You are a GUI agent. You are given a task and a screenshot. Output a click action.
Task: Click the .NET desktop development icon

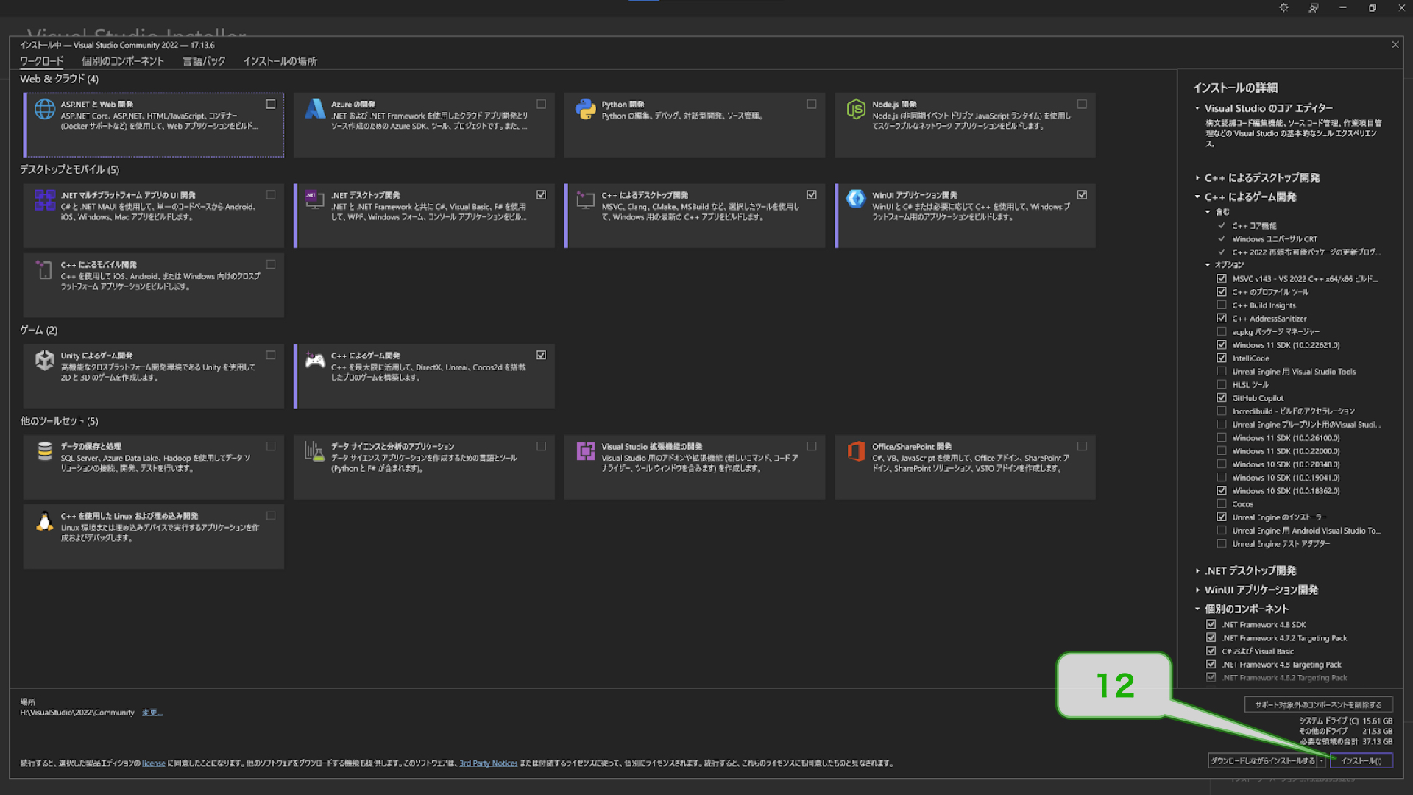click(315, 199)
